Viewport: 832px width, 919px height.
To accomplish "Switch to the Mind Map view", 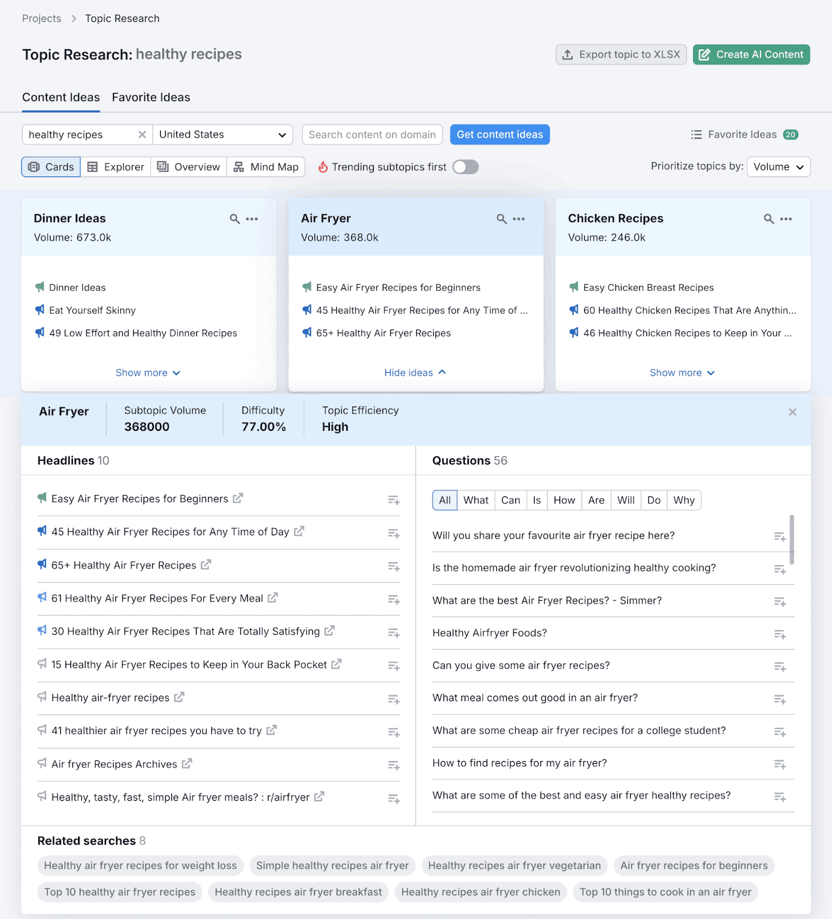I will point(266,167).
